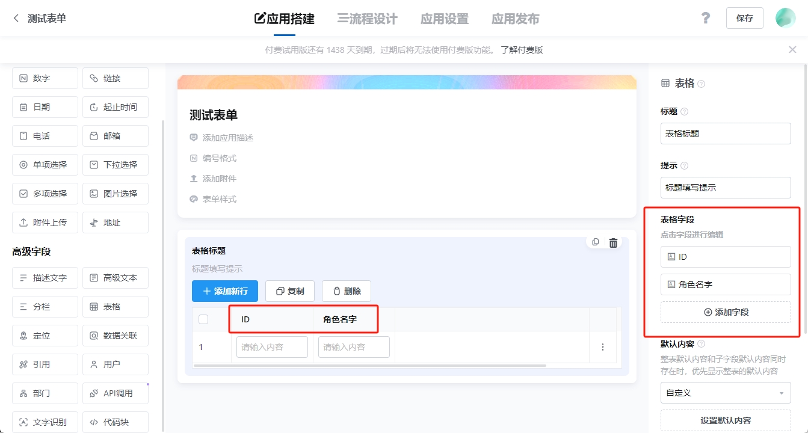Switch to the 应用设置 tab
Viewport: 808px width, 433px height.
pyautogui.click(x=444, y=19)
